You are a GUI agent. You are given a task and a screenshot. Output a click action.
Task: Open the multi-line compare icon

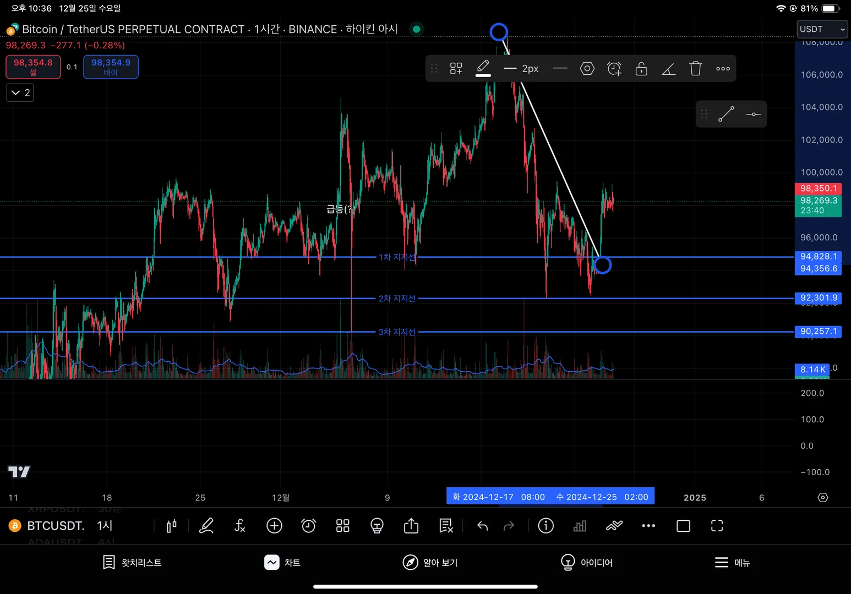614,526
